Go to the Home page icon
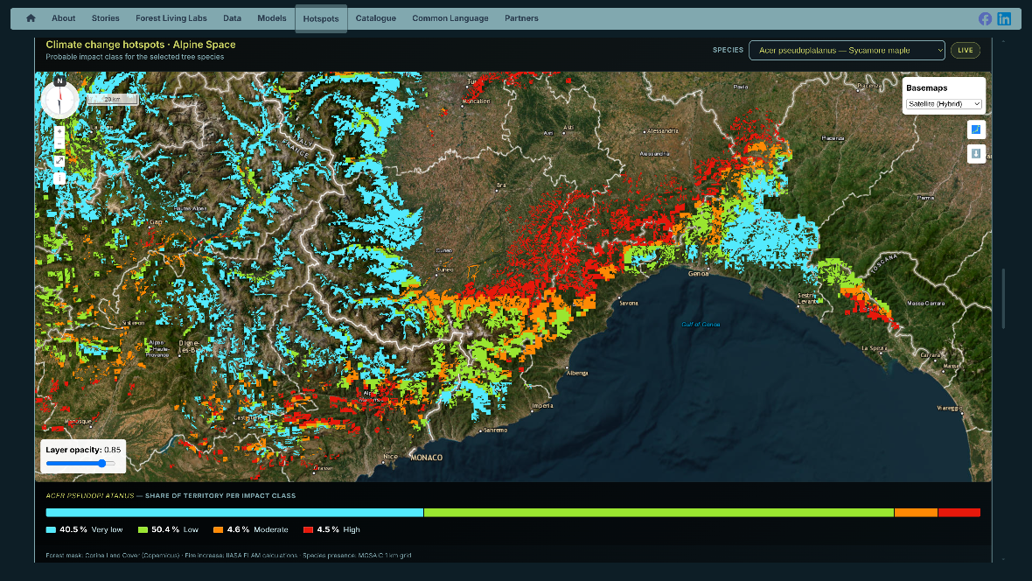Screen dimensions: 1032x581 pos(31,18)
